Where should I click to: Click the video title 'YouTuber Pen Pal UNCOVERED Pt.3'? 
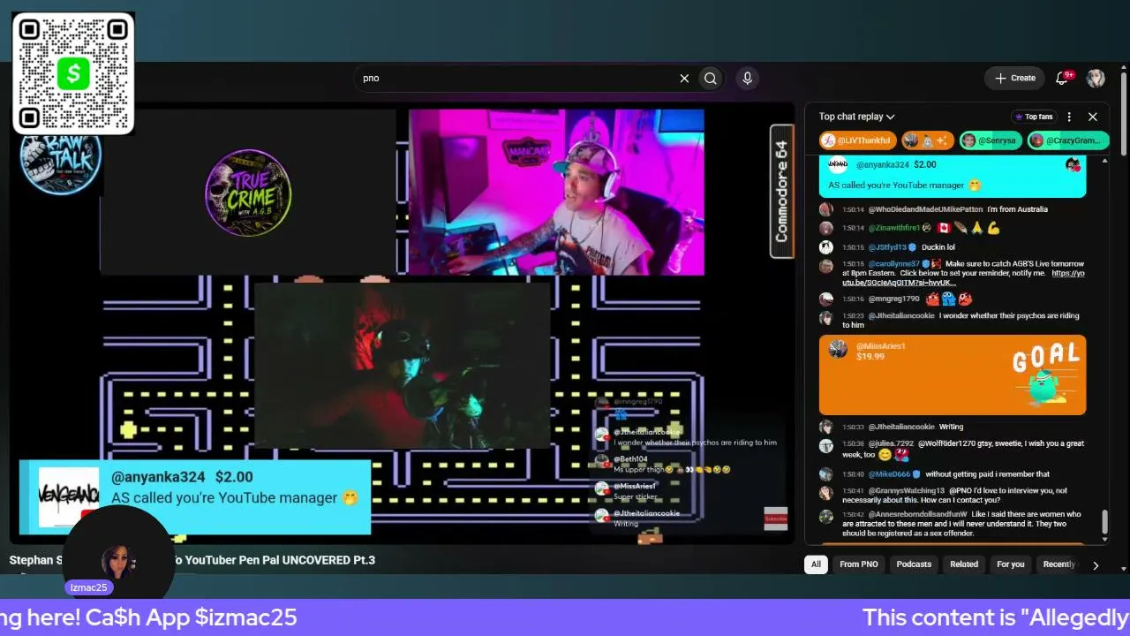[275, 560]
